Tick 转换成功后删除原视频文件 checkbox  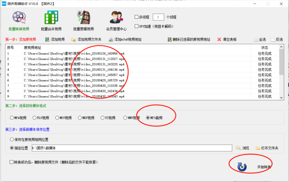12,162
